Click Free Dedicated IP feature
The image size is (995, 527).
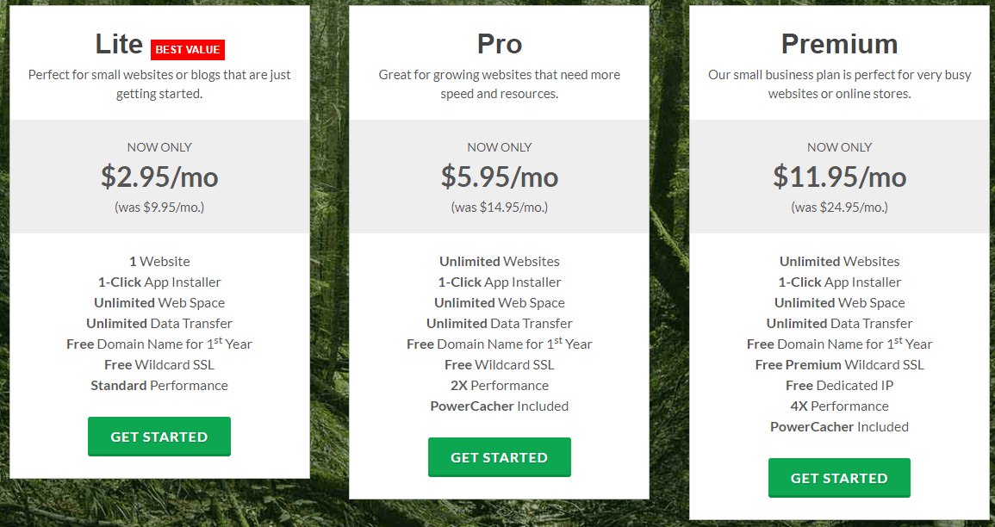tap(839, 386)
